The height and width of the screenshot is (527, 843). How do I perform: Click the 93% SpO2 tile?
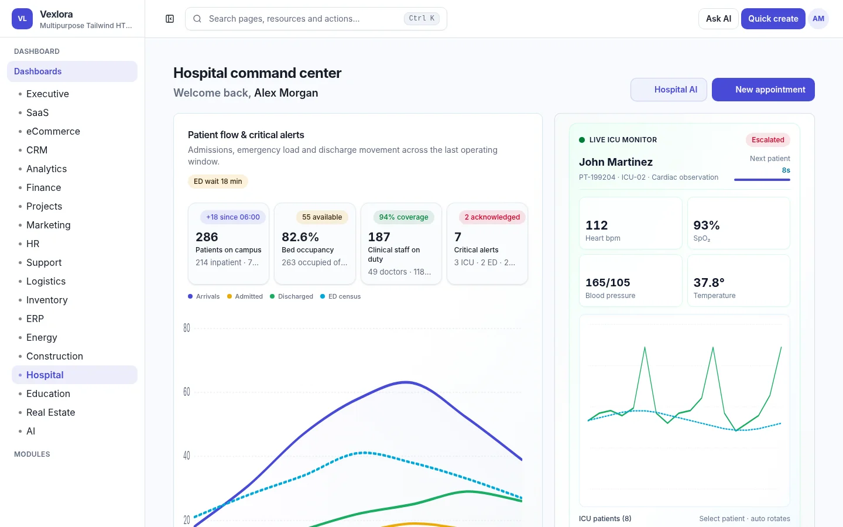[739, 223]
